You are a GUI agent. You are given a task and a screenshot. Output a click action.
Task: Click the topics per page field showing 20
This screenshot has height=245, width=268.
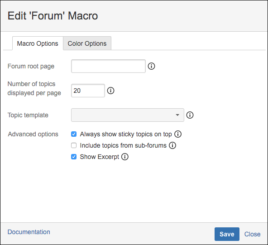[88, 91]
